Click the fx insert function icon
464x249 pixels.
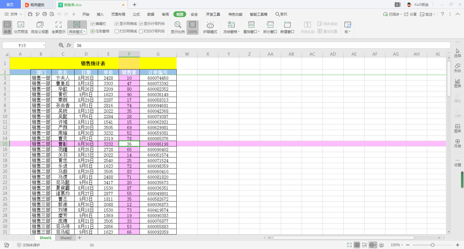pos(69,45)
